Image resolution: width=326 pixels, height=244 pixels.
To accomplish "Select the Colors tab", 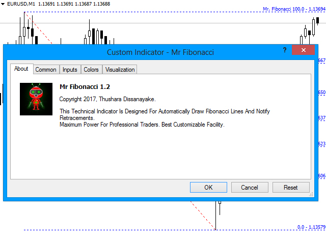I will [91, 70].
